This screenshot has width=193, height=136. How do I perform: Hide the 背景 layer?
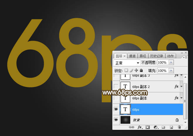pos(116,120)
